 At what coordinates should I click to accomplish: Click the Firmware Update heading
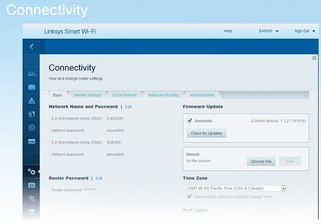[203, 107]
